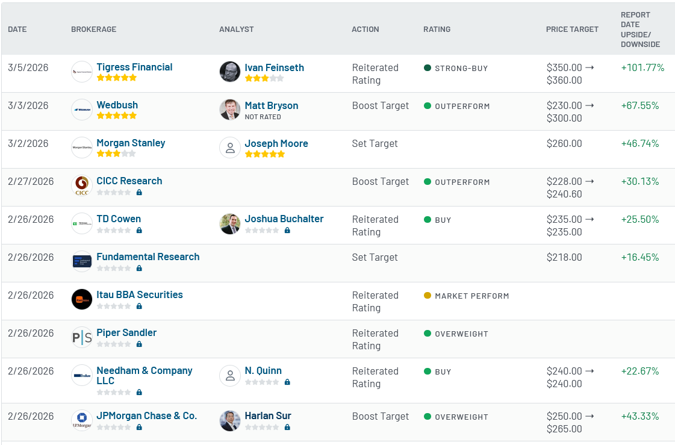
Task: Click the MARKET PERFORM rating label
Action: tap(472, 296)
